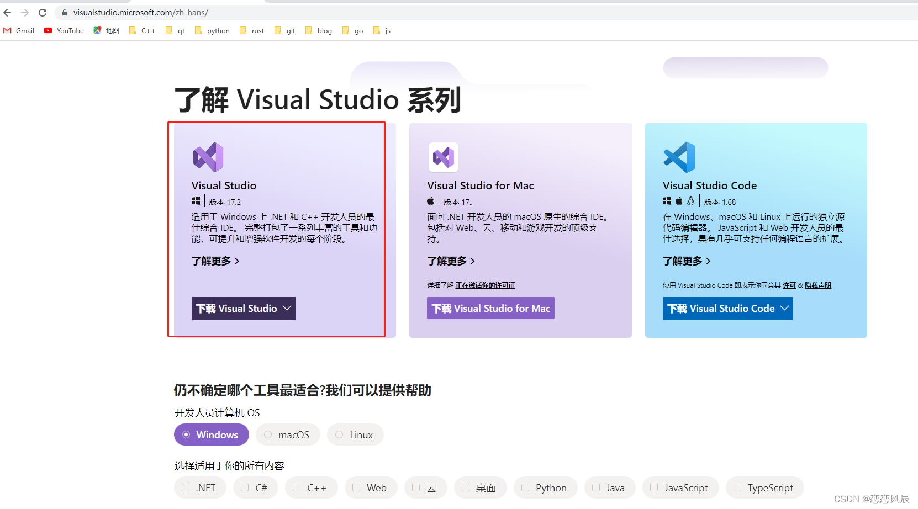Click the Visual Studio Code card title

click(x=710, y=185)
